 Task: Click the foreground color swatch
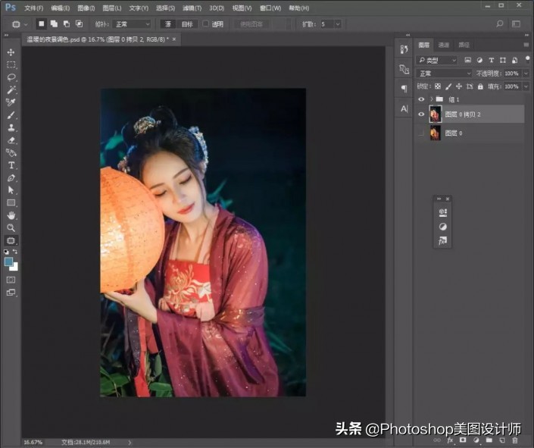pyautogui.click(x=8, y=262)
